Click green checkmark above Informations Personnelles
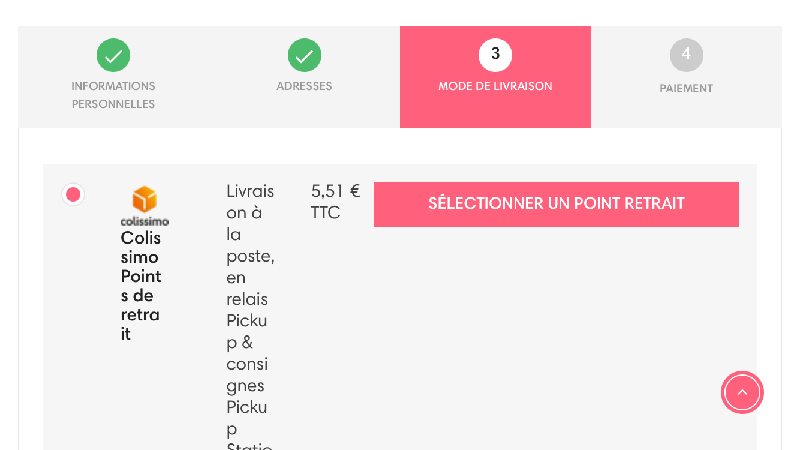800x450 pixels. [113, 55]
